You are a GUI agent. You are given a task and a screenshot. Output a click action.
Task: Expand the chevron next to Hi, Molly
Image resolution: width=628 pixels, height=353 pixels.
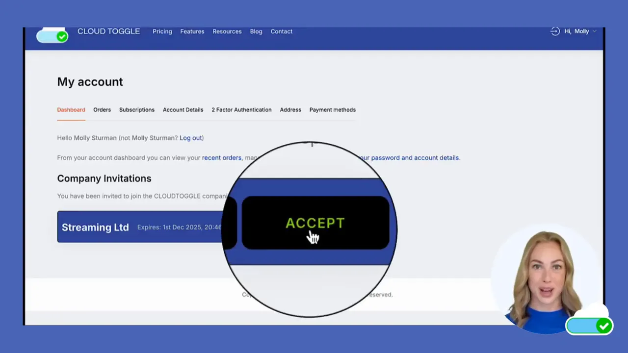595,31
